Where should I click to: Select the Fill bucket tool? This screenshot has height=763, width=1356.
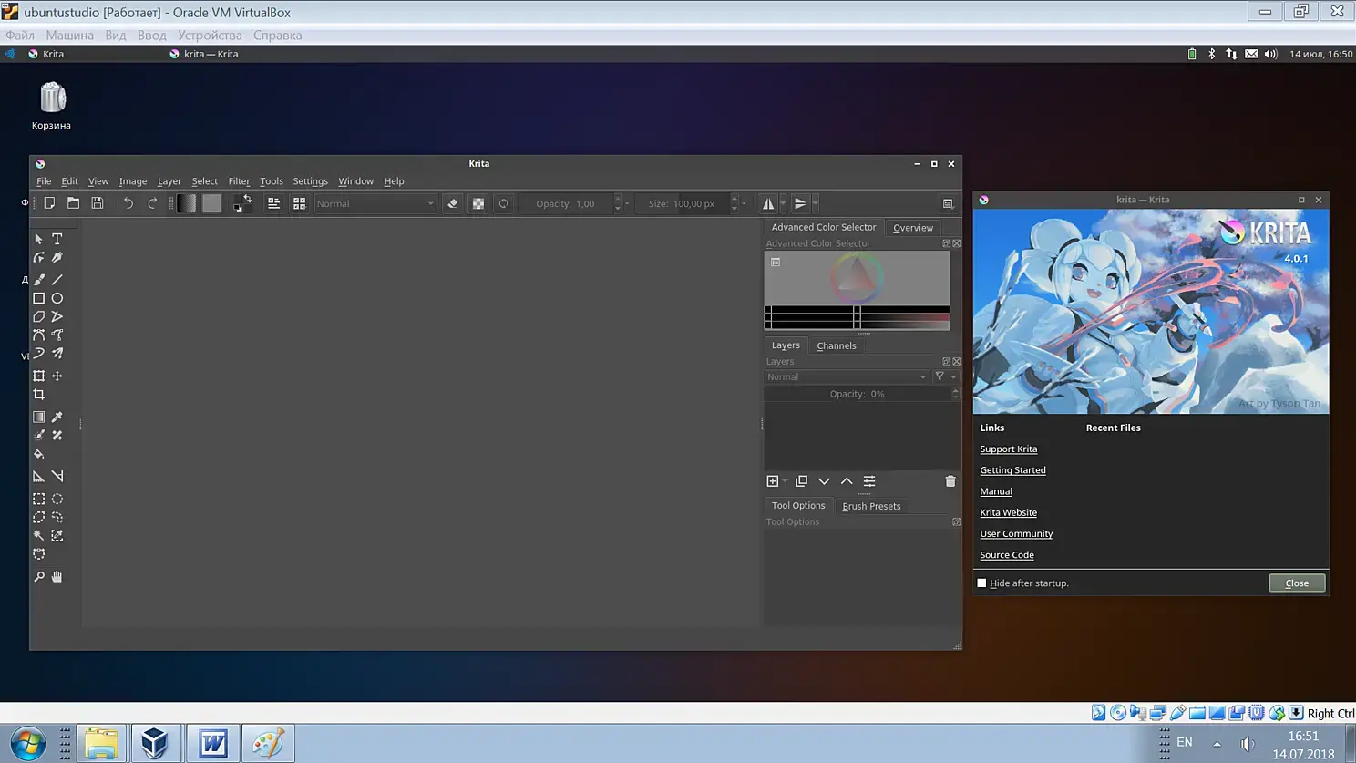click(38, 454)
